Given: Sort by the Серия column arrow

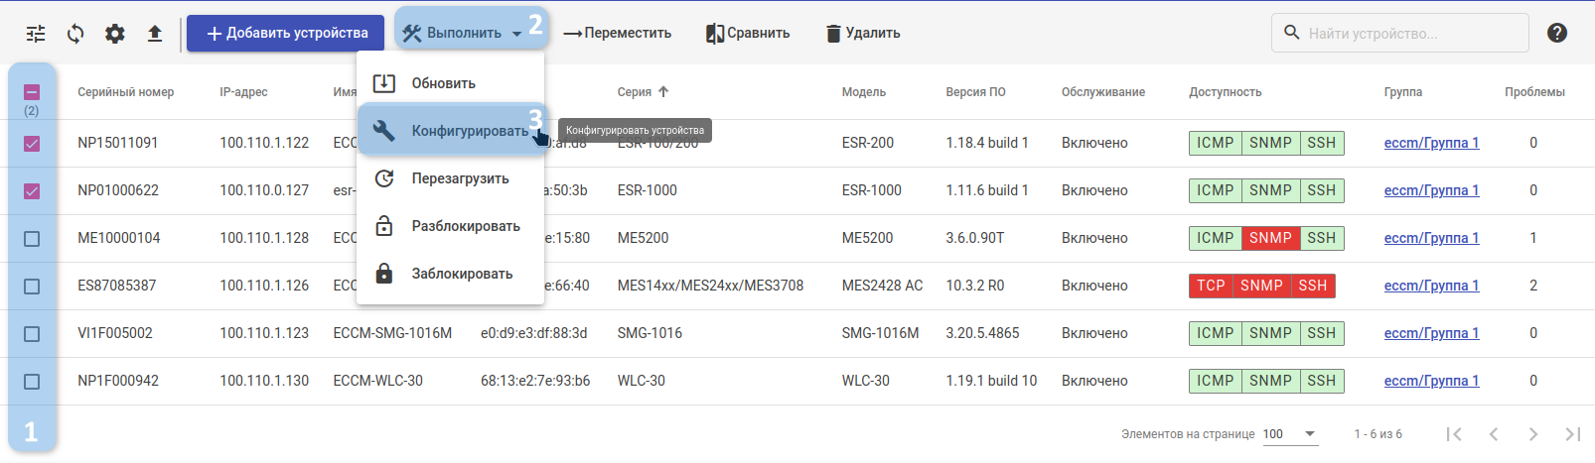Looking at the screenshot, I should tap(663, 92).
